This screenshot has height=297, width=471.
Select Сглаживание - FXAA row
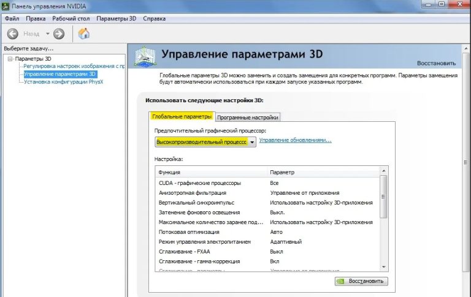(267, 252)
